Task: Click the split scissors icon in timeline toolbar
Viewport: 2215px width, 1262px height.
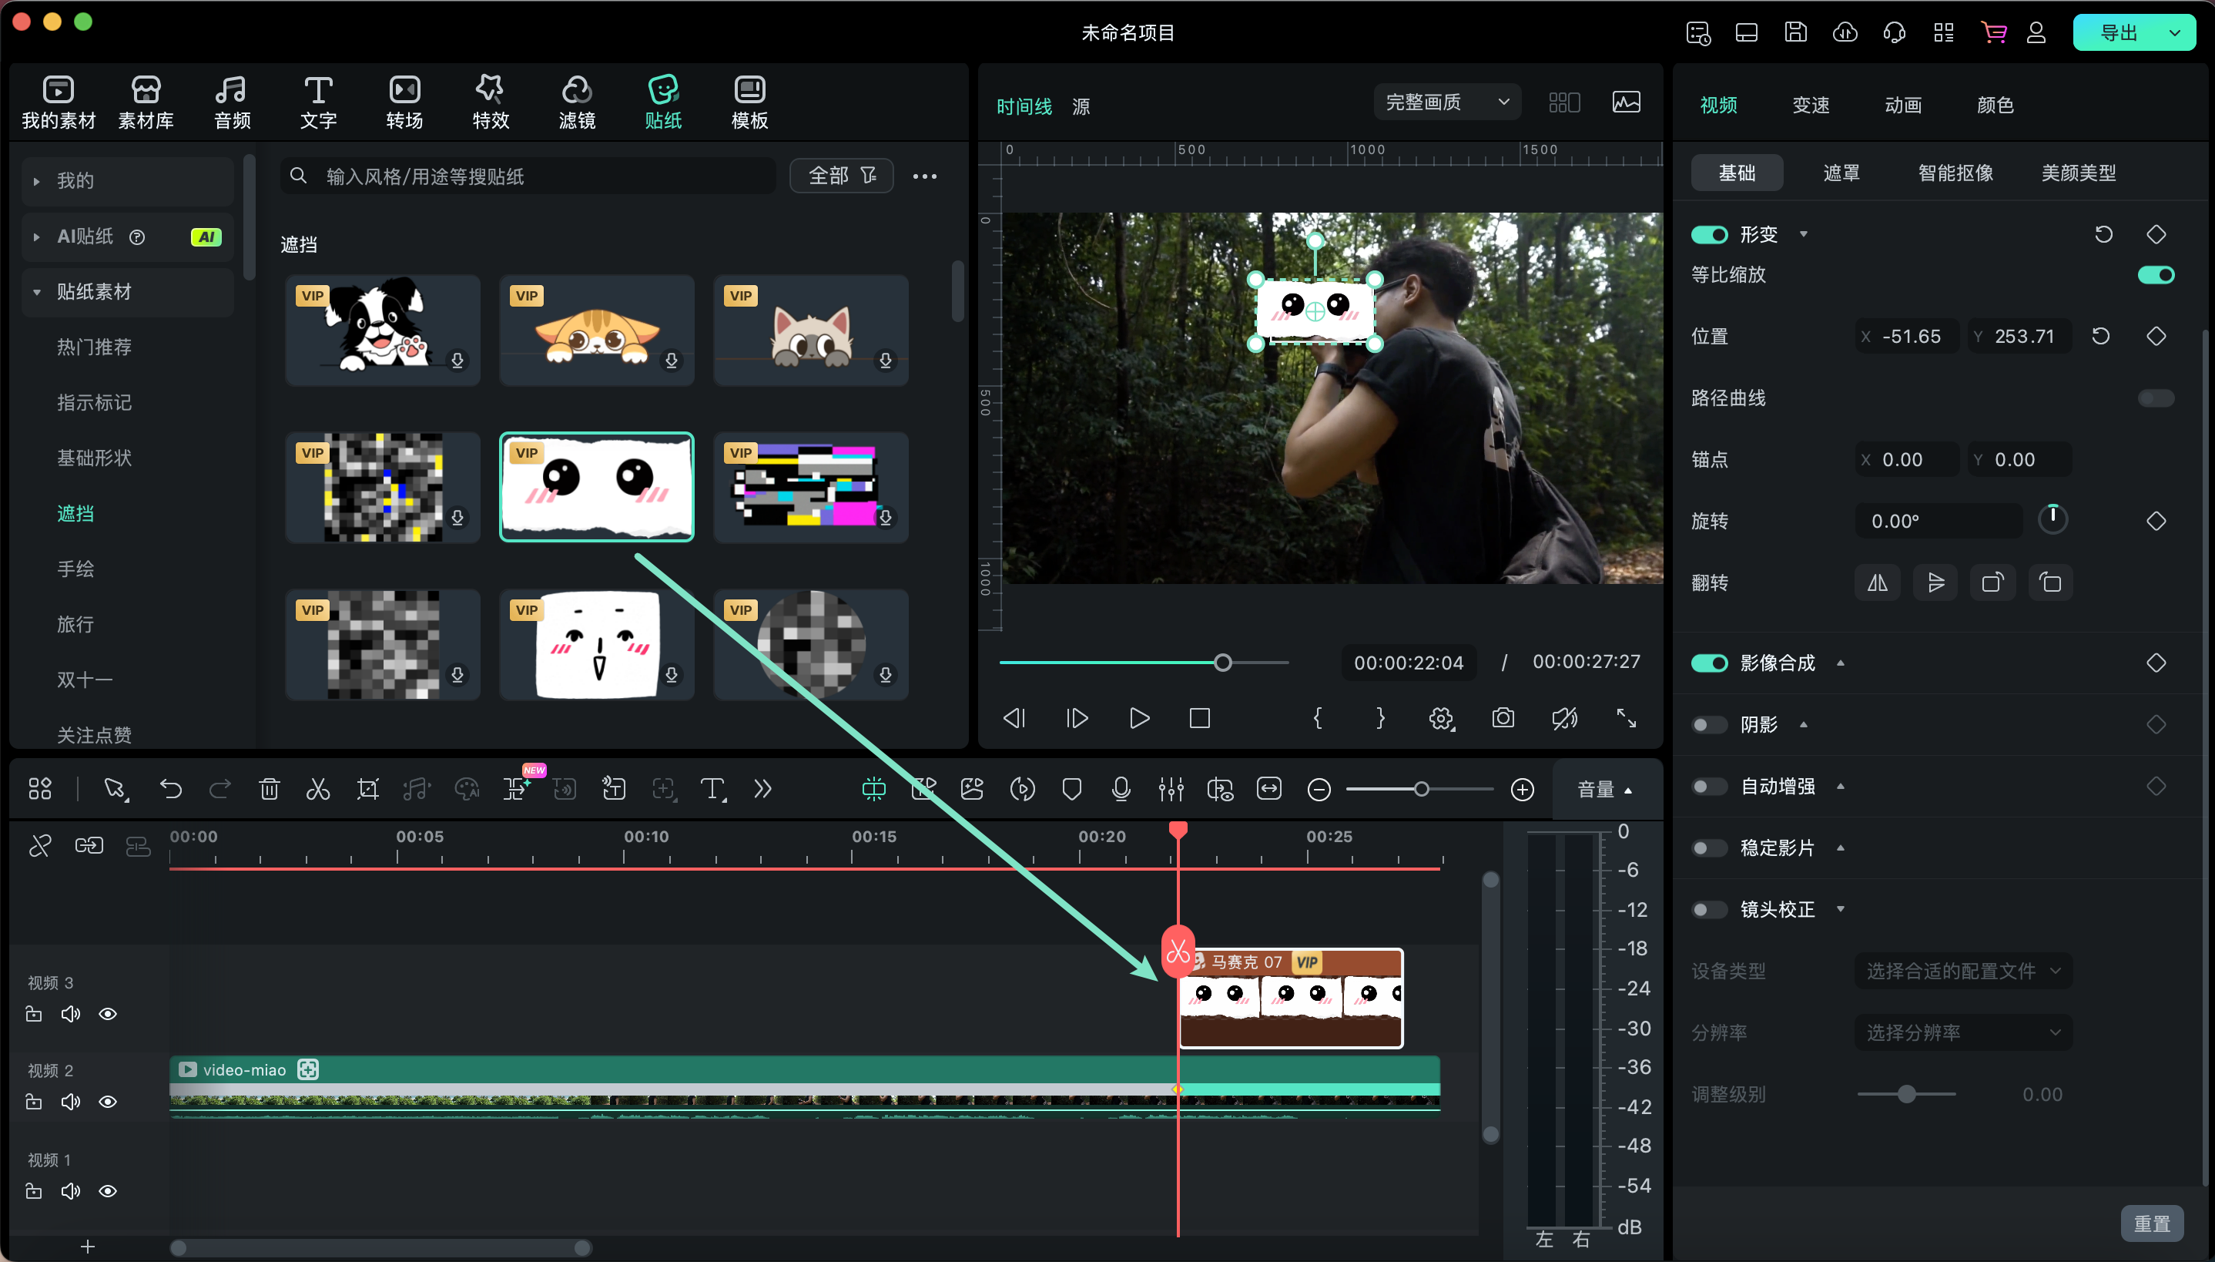Action: point(318,789)
